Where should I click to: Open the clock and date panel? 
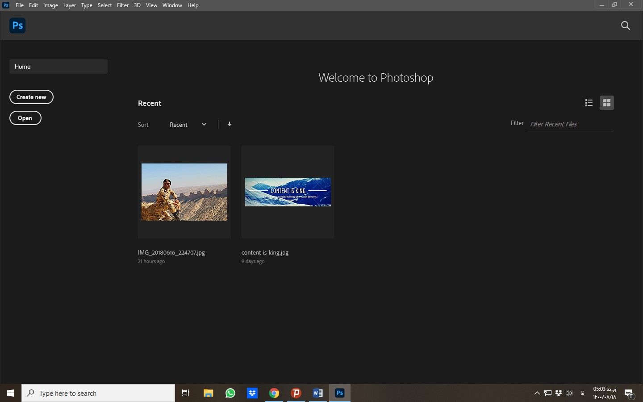click(x=605, y=393)
